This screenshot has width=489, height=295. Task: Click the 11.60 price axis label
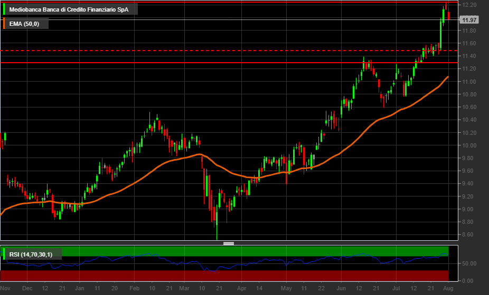pyautogui.click(x=469, y=43)
